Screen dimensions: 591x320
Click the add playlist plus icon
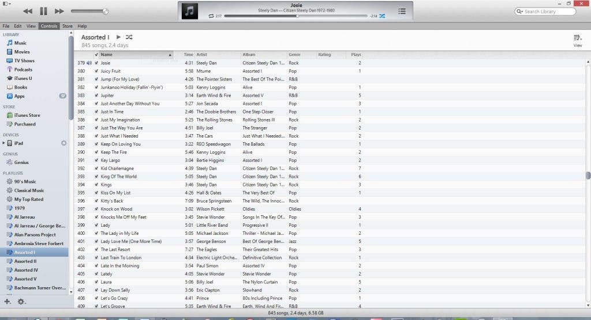(8, 302)
